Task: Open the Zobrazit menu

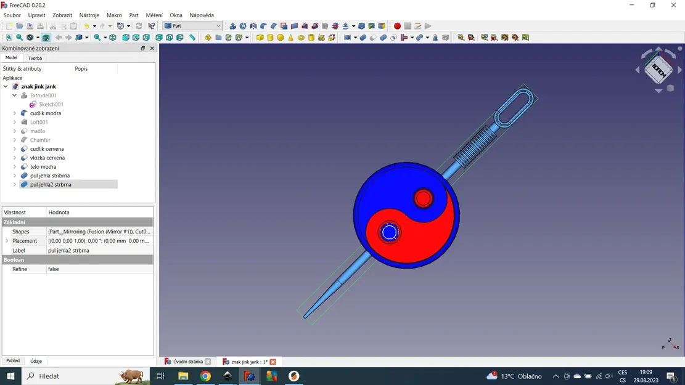Action: [x=62, y=15]
